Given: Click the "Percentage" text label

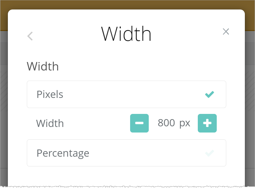Looking at the screenshot, I should pos(63,153).
